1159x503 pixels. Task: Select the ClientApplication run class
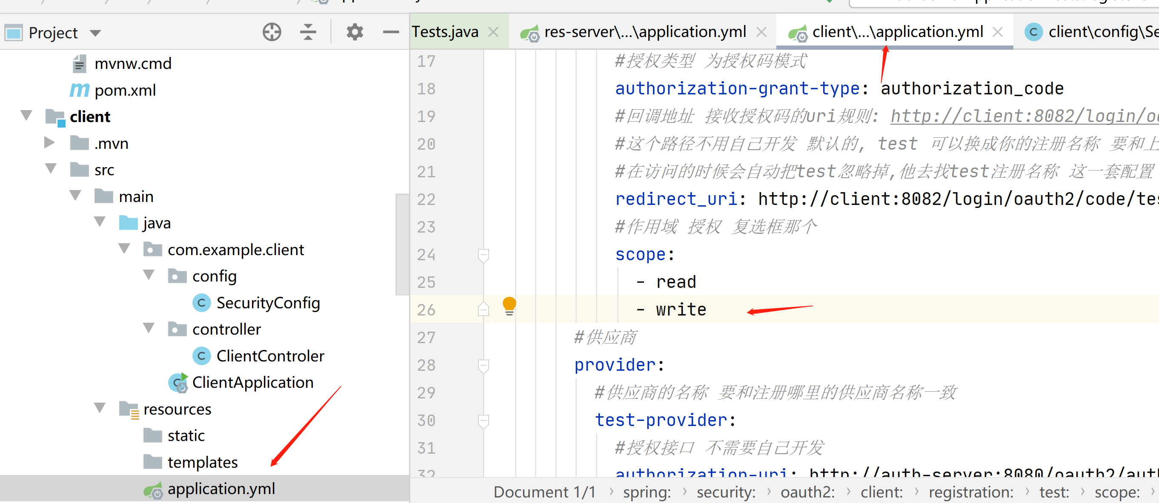click(252, 383)
